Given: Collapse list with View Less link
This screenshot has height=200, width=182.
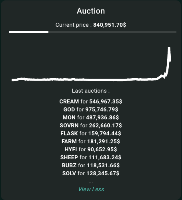Looking at the screenshot, I should tap(91, 189).
